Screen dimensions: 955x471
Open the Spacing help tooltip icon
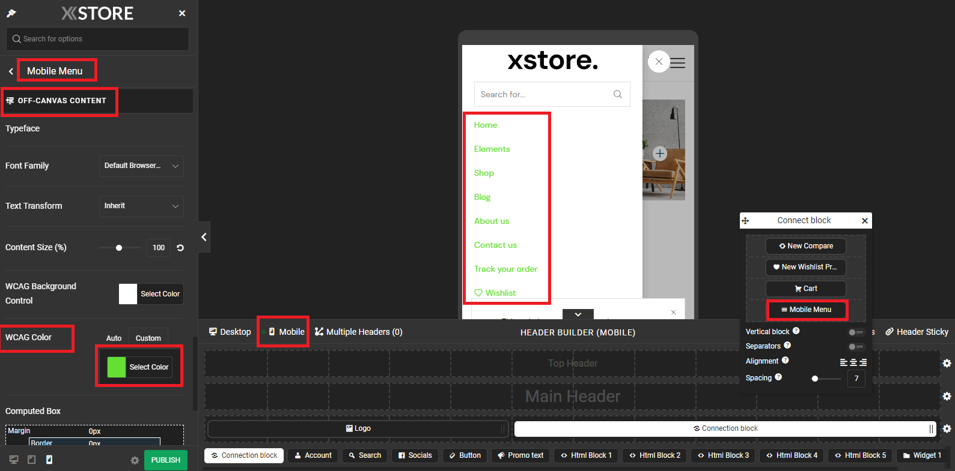coord(778,377)
